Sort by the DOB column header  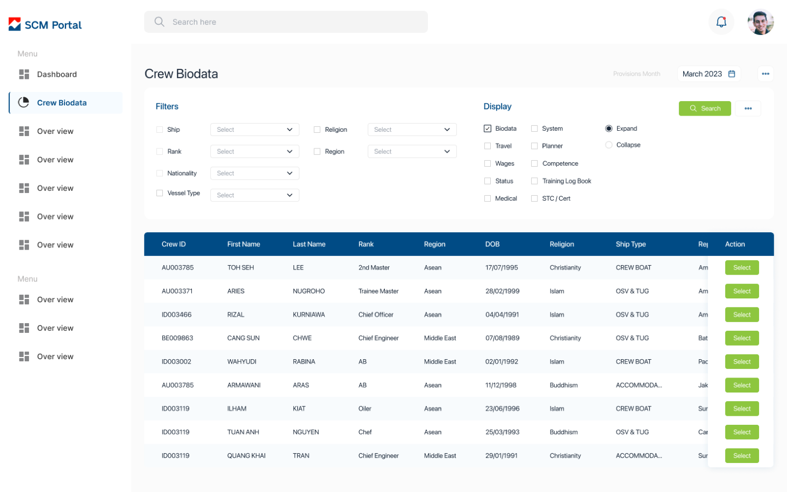coord(492,244)
